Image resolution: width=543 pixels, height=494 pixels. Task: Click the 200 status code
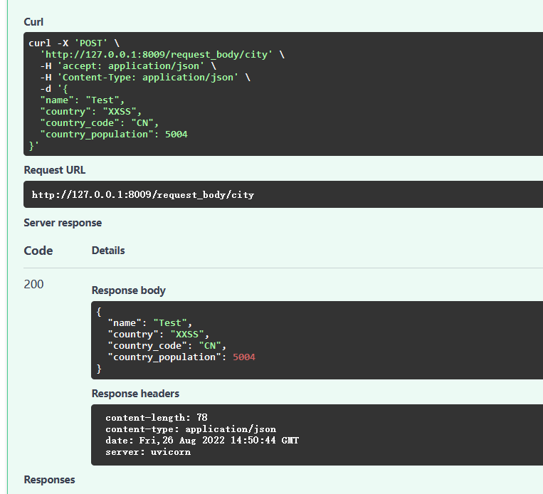(x=33, y=284)
